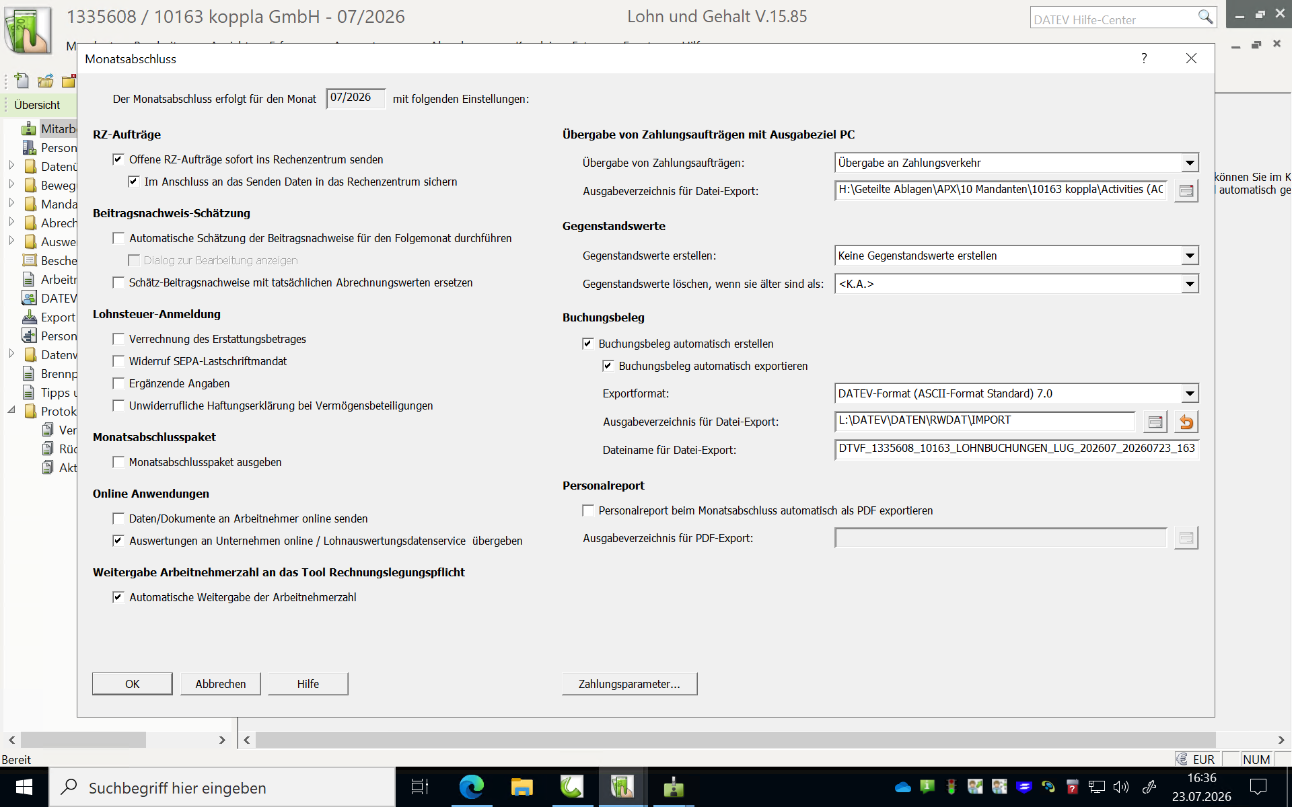Click the DATEV Hilfe-Center search magnifier icon
Viewport: 1292px width, 807px height.
pos(1205,17)
